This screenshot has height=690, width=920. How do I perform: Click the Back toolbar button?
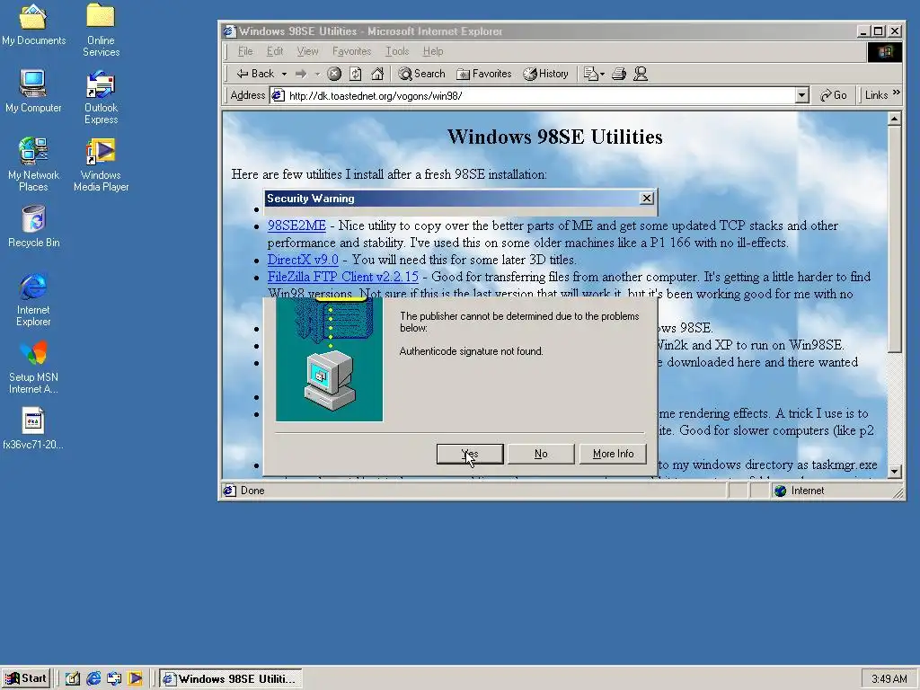pos(255,74)
